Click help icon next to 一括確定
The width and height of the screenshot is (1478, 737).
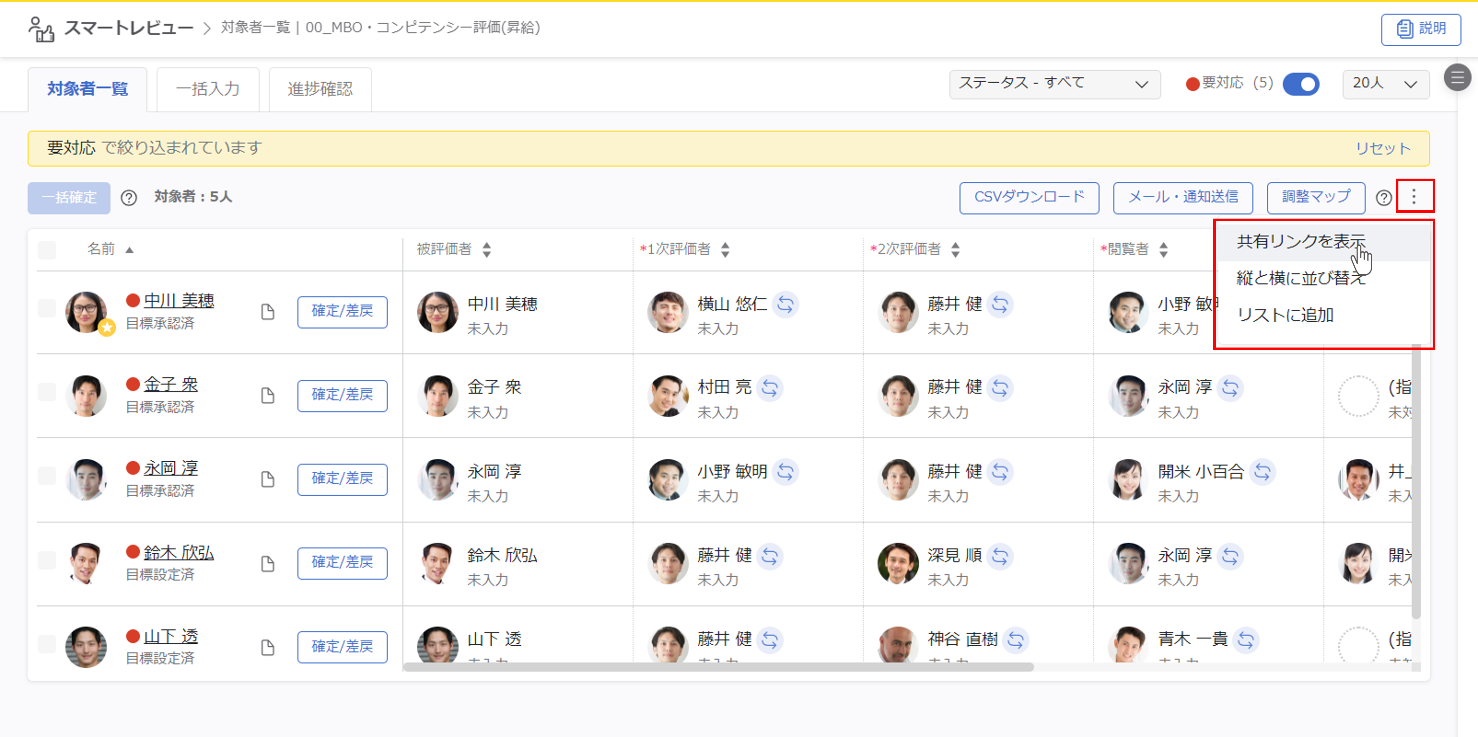[x=129, y=198]
